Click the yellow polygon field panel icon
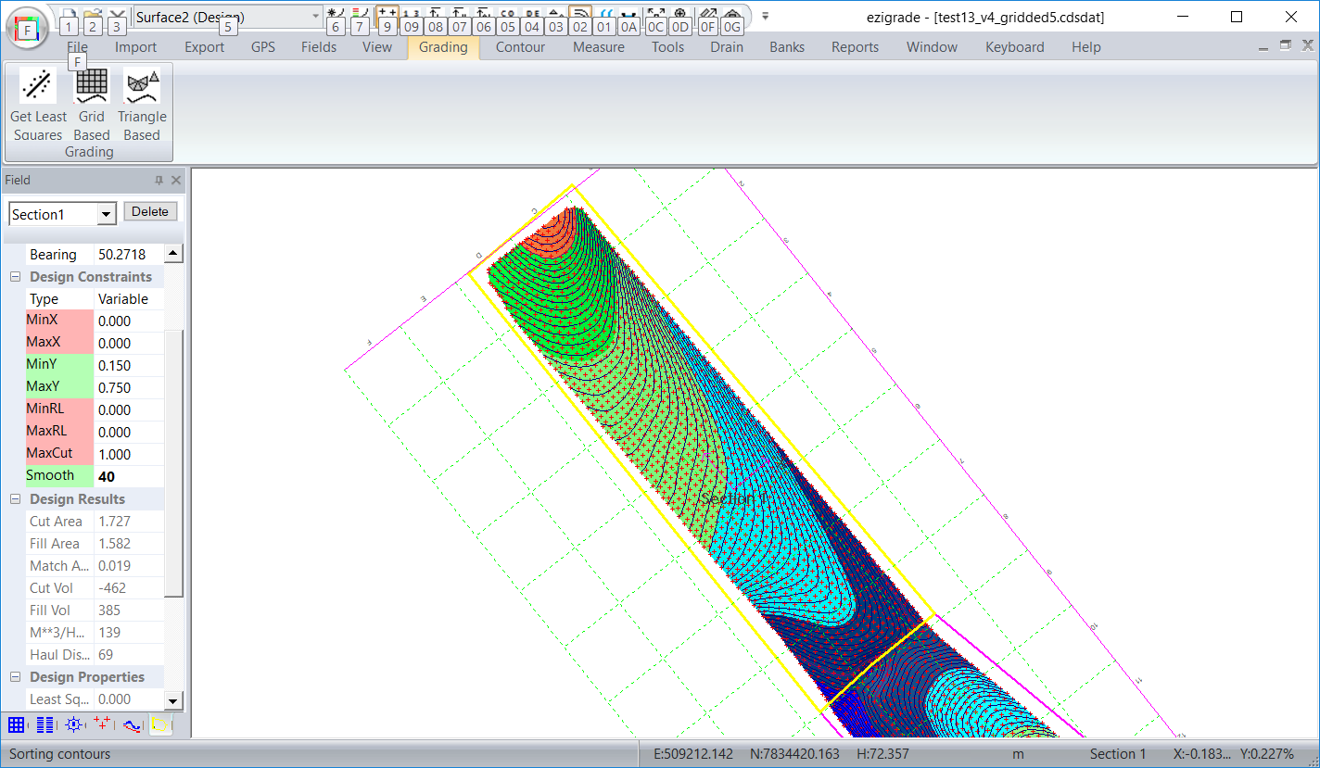The width and height of the screenshot is (1320, 768). click(160, 724)
